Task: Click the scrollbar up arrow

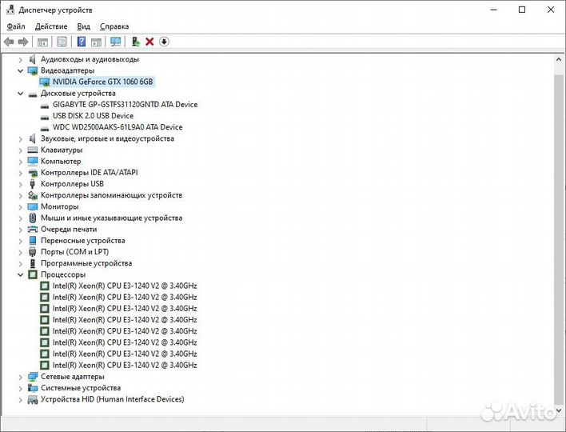Action: [x=559, y=59]
